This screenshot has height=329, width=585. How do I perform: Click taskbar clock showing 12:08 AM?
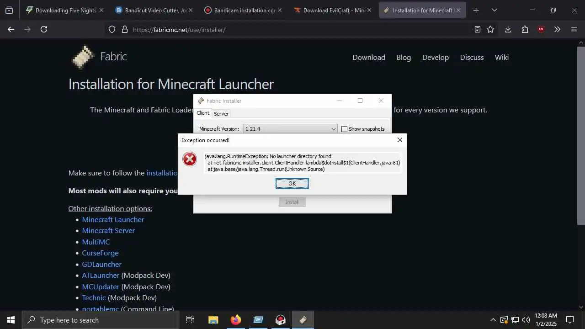(x=546, y=320)
